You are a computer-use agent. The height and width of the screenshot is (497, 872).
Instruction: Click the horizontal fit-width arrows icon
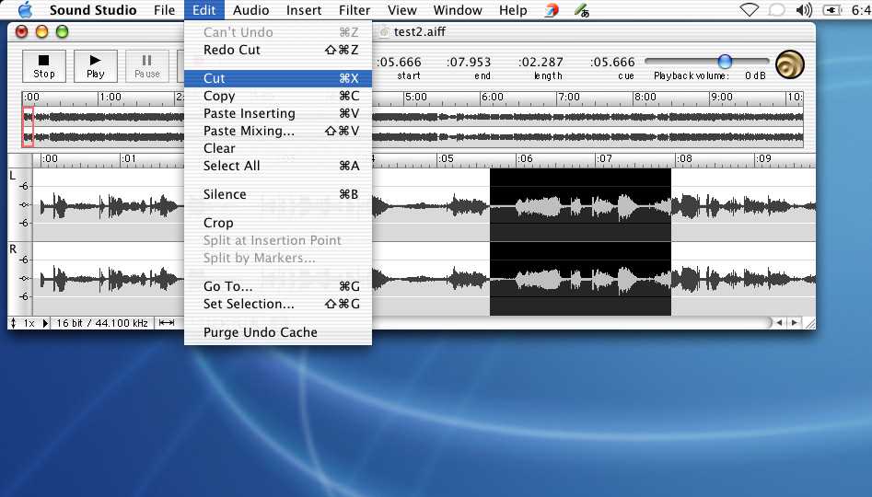click(167, 322)
